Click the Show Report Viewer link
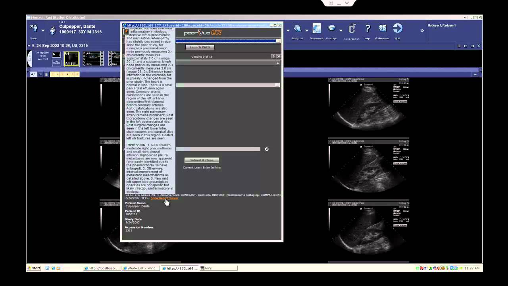Screen dimensions: 508x286 point(164,198)
